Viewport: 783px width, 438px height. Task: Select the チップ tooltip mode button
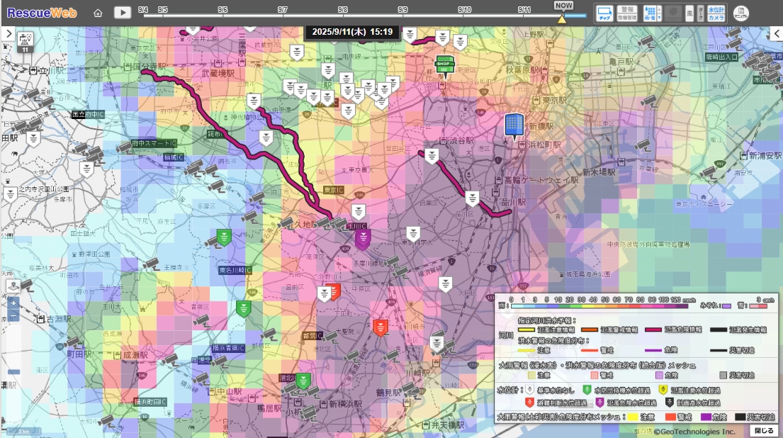[604, 13]
